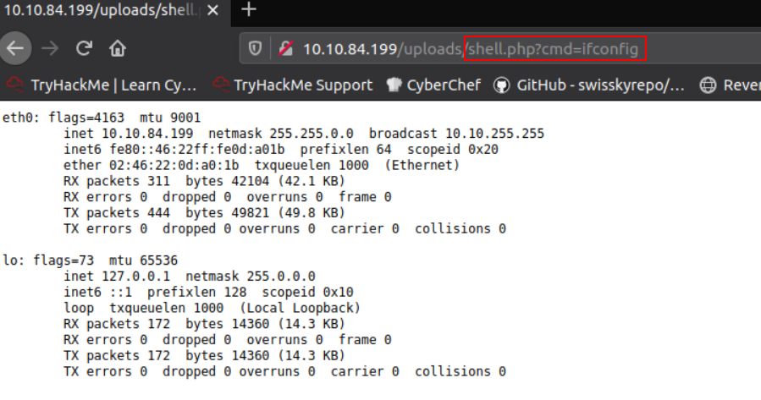Go to the browser home page
This screenshot has height=400, width=761.
tap(118, 48)
